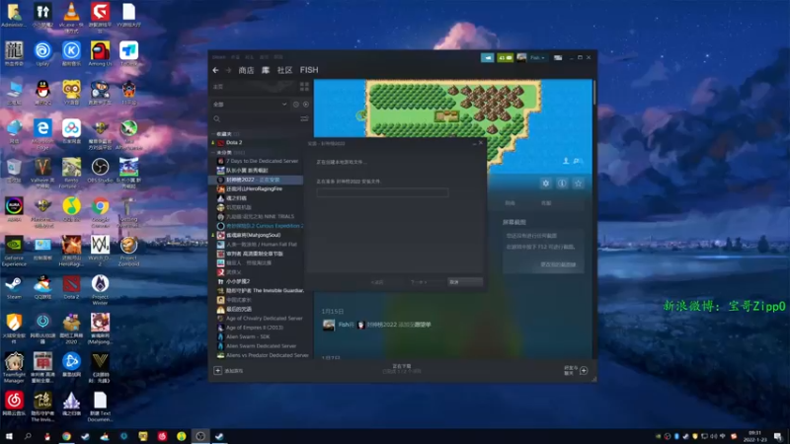
Task: Select Dota 2 in library list
Action: 234,143
